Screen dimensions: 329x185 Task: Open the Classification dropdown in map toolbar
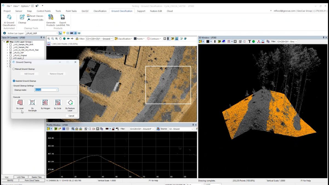123,39
